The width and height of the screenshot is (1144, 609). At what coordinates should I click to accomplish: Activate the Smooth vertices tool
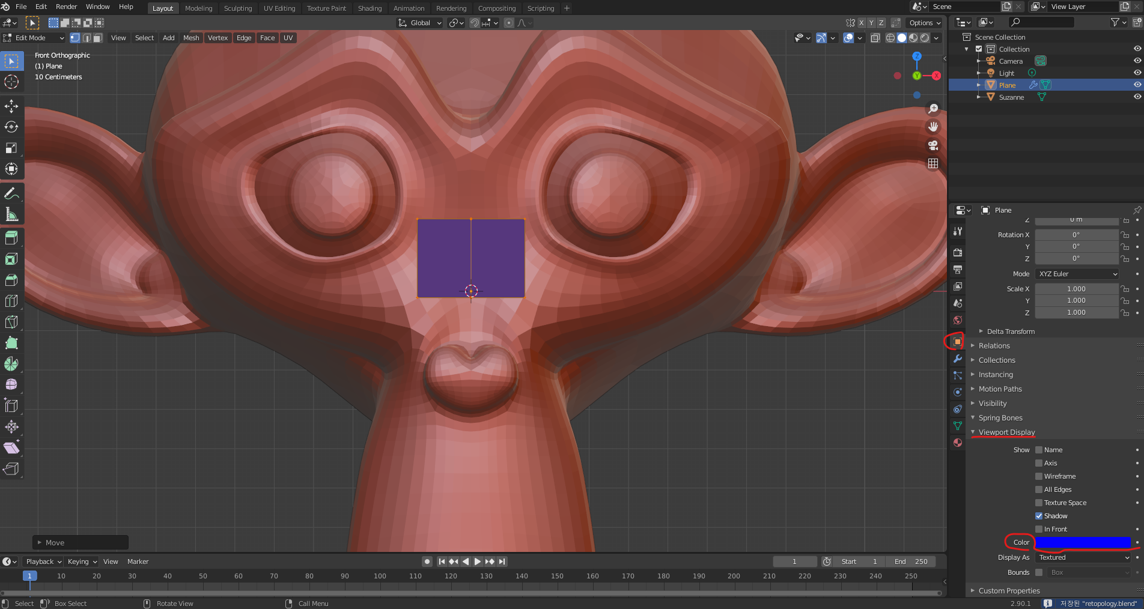pyautogui.click(x=11, y=384)
